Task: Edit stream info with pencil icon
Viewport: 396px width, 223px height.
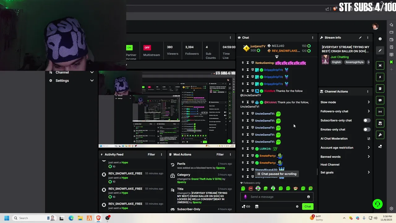Action: click(360, 37)
